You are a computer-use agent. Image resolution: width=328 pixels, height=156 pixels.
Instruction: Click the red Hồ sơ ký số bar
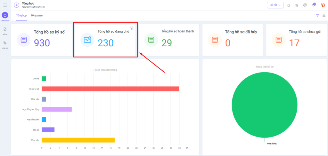point(111,89)
